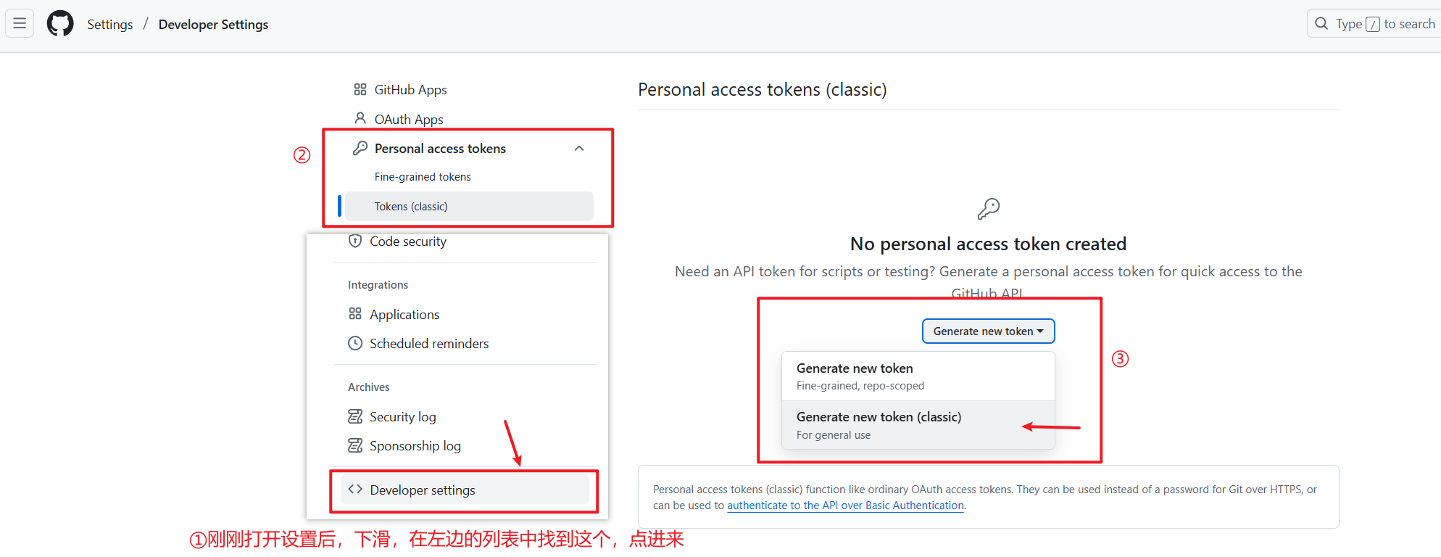Click the Security log icon
The height and width of the screenshot is (557, 1441).
click(x=355, y=416)
